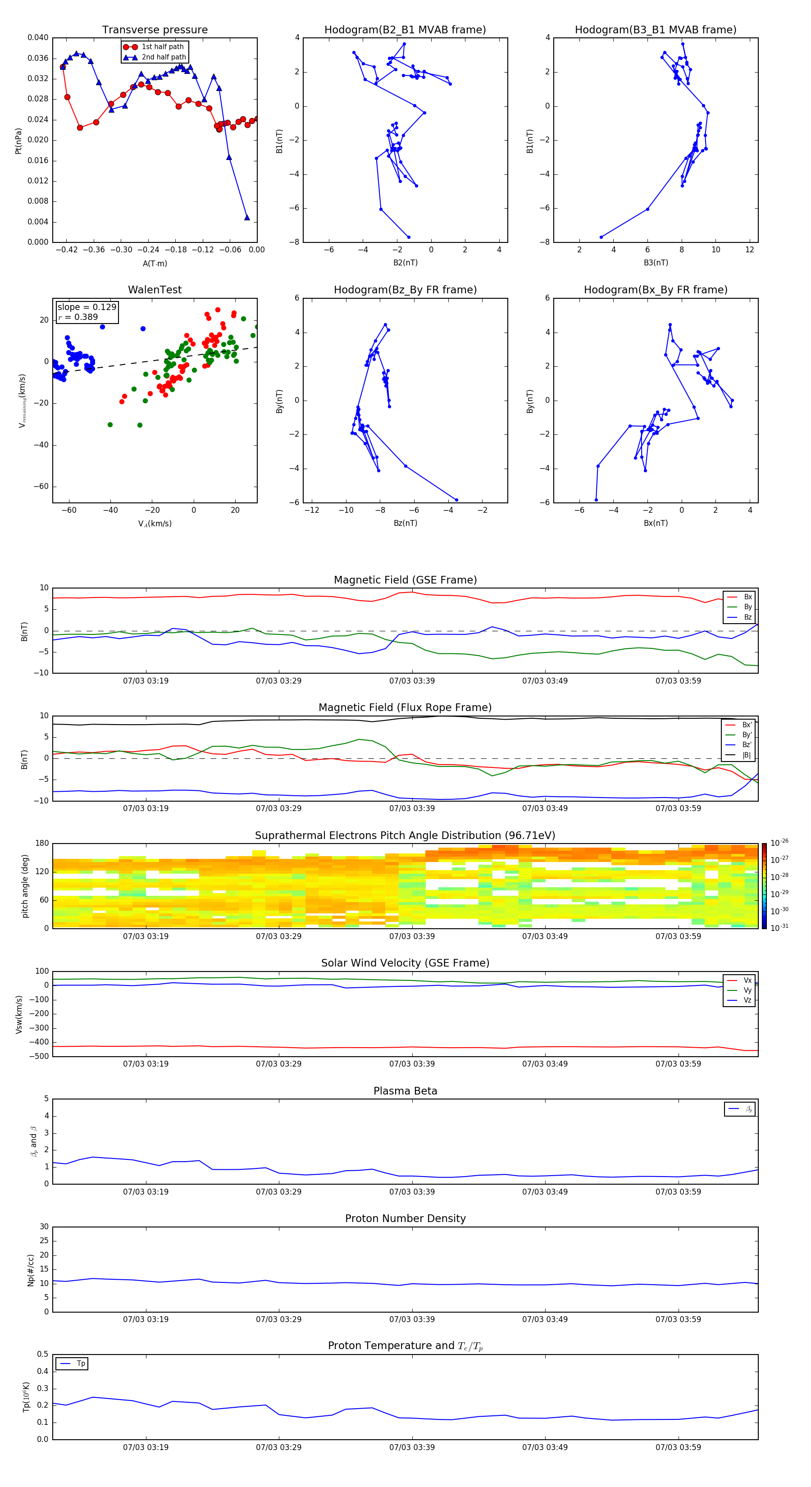Click the 'Tp(10^6K)' axis label
Image resolution: width=811 pixels, height=1487 pixels.
click(26, 1397)
